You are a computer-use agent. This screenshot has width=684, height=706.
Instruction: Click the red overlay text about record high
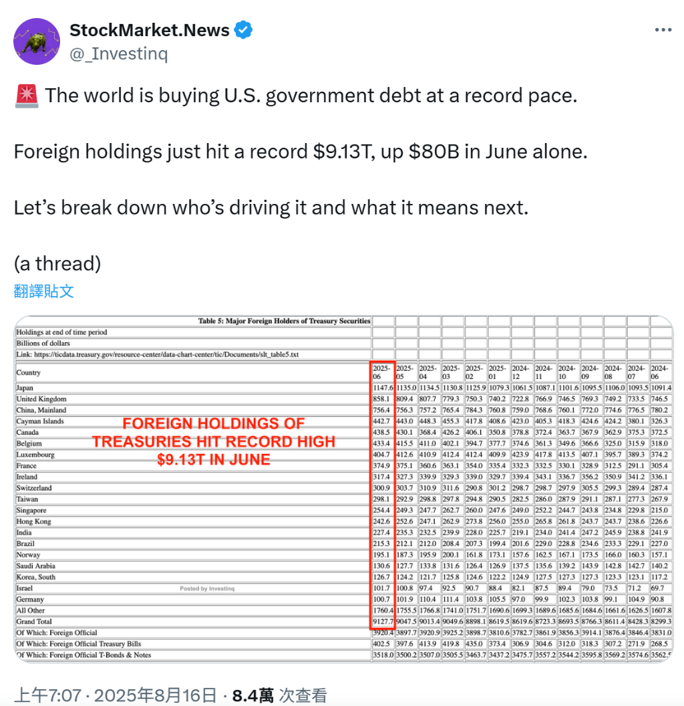[214, 441]
